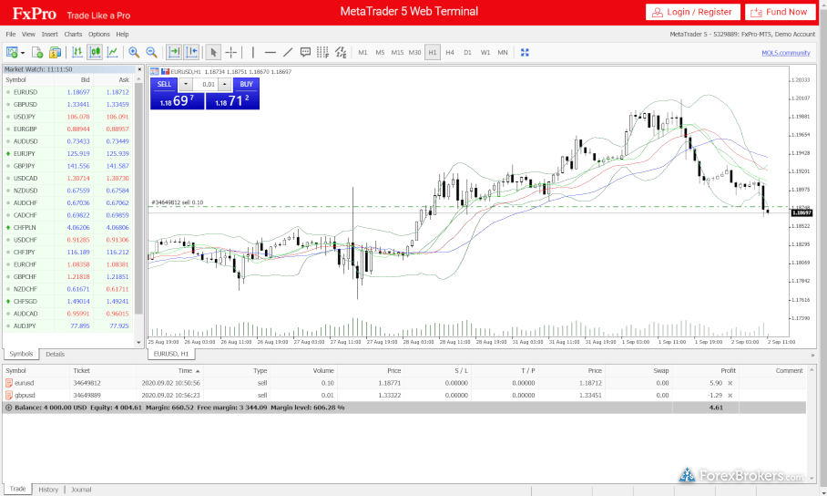The width and height of the screenshot is (827, 496).
Task: Zoom in on the chart
Action: point(134,52)
